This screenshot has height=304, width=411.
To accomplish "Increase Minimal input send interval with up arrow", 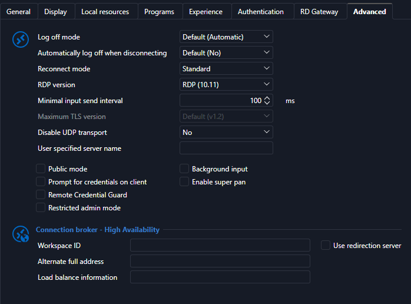I will point(267,98).
